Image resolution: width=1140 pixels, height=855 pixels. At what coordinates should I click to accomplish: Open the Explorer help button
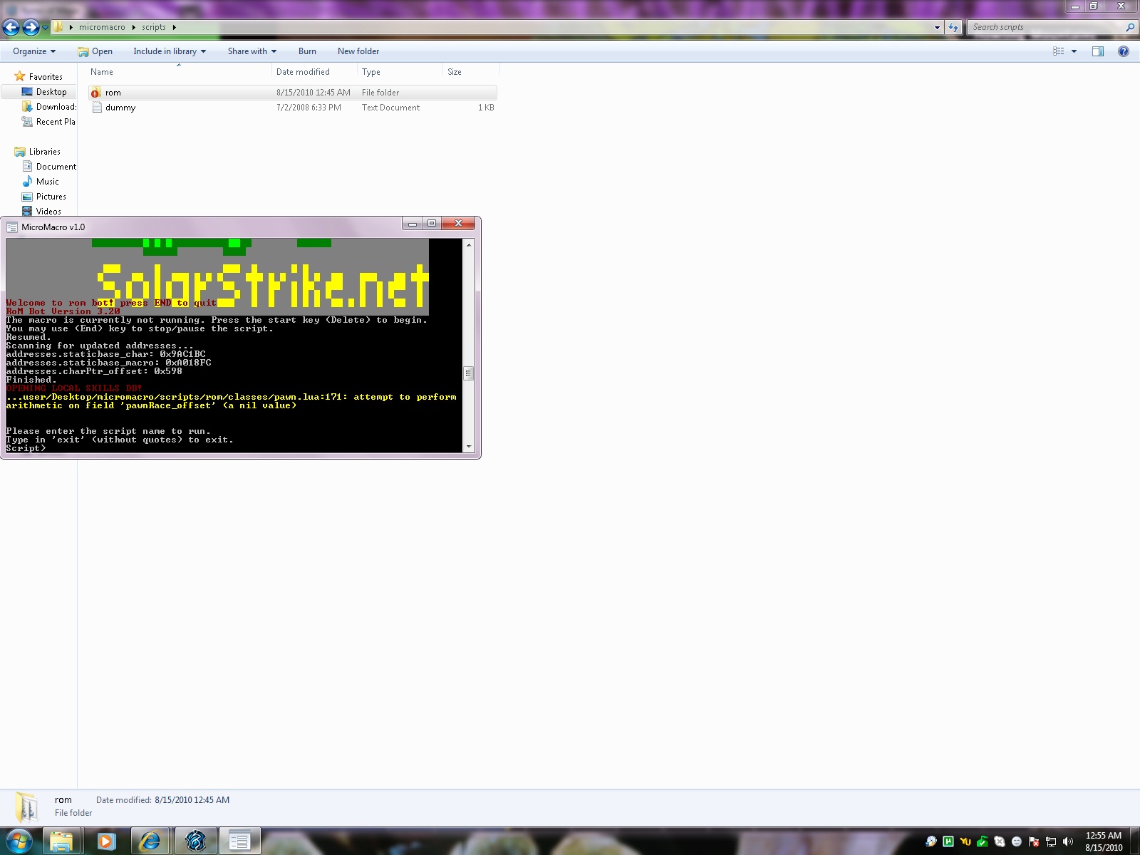pos(1124,51)
